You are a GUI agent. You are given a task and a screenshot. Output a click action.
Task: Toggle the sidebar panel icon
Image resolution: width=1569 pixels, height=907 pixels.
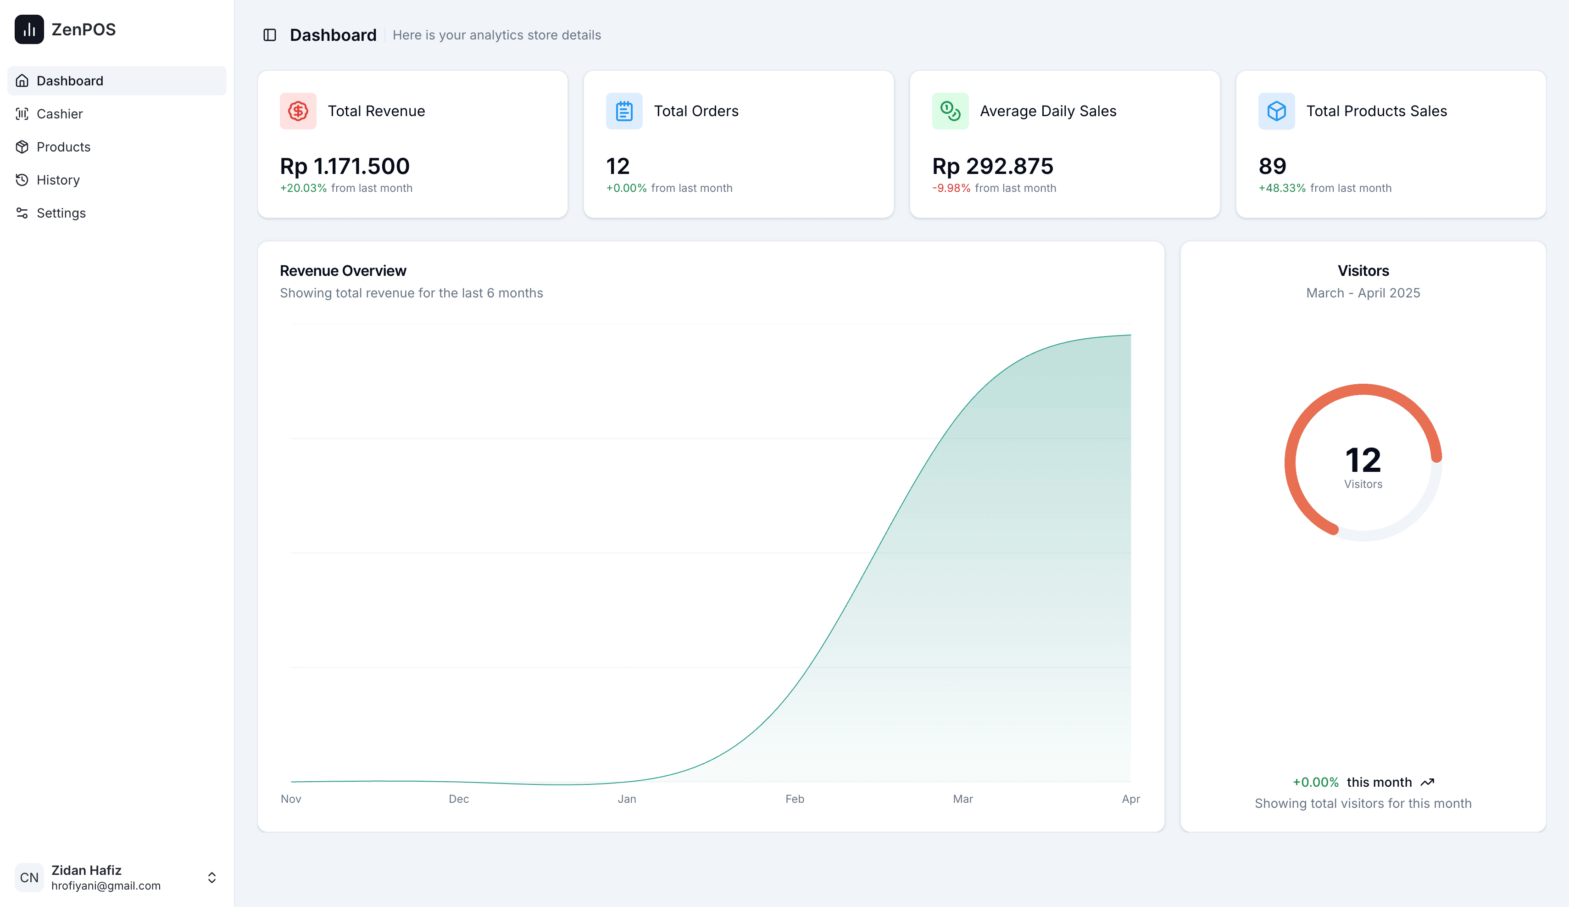270,35
